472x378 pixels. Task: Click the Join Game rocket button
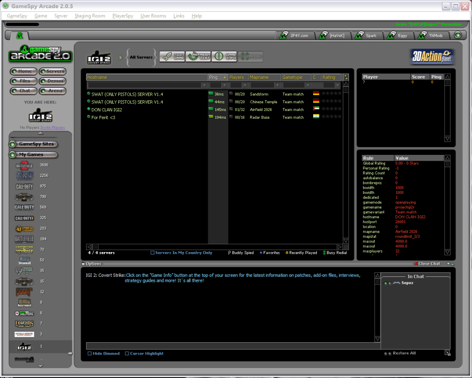coord(172,56)
